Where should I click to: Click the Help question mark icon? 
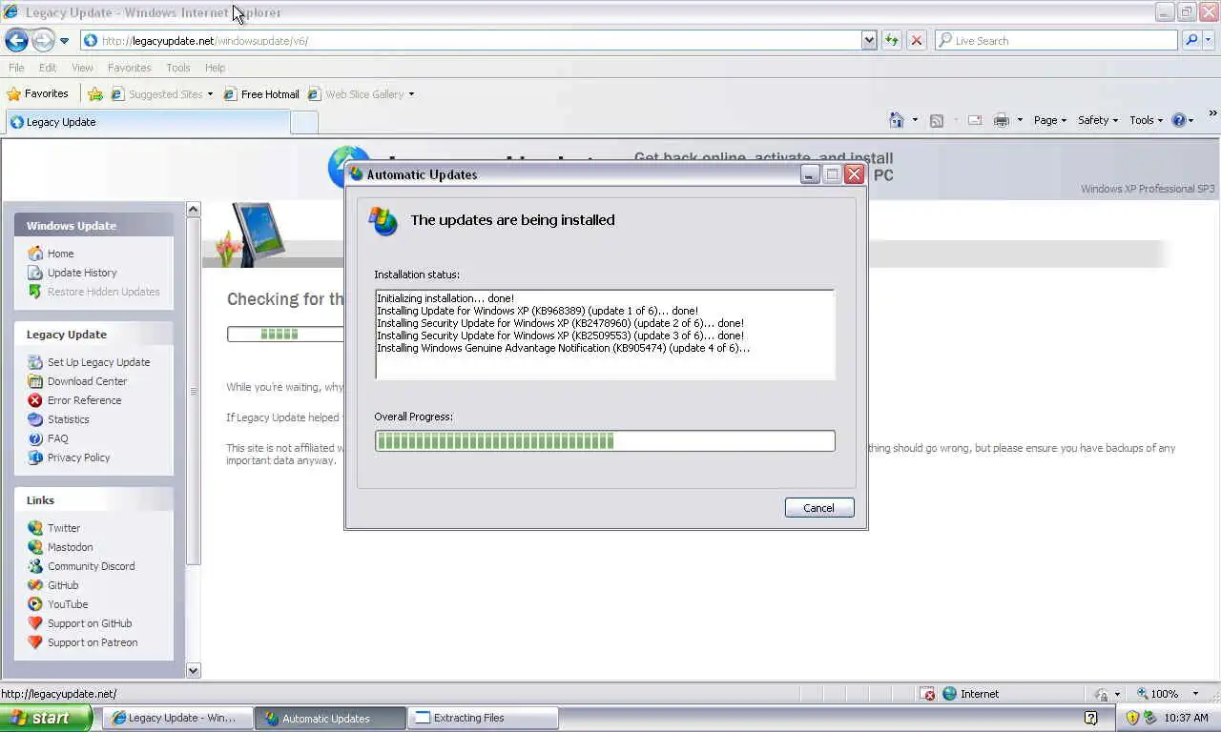point(1179,120)
